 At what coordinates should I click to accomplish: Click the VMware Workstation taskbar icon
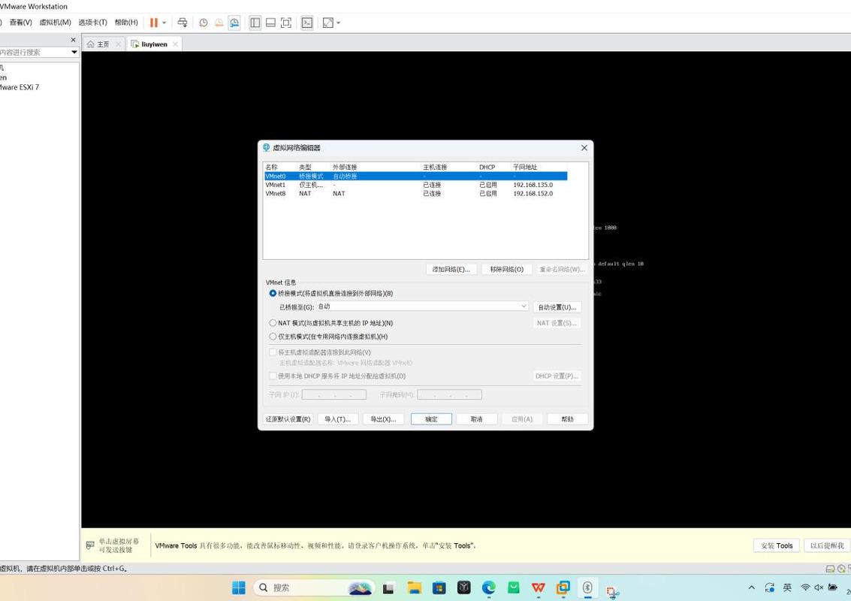click(x=563, y=587)
